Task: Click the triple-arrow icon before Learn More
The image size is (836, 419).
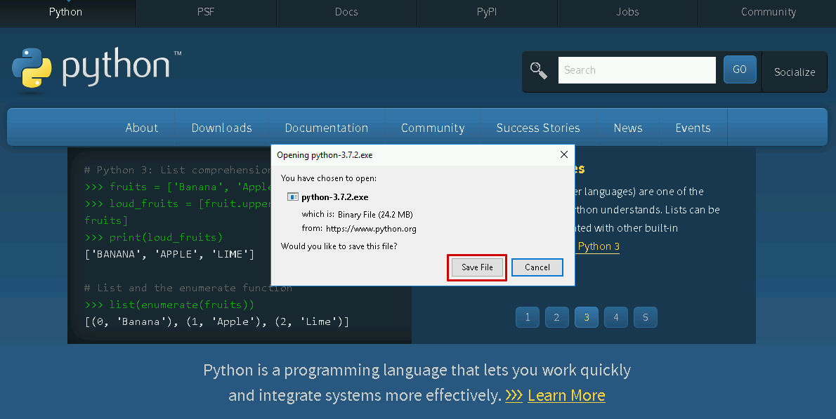Action: coord(514,395)
